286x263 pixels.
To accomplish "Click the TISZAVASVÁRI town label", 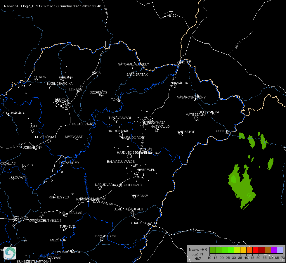I will tap(120, 118).
